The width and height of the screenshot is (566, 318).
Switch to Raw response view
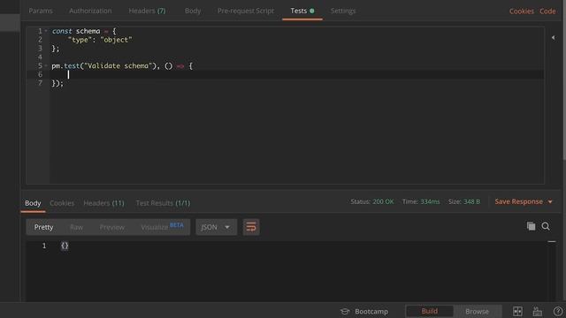(77, 227)
